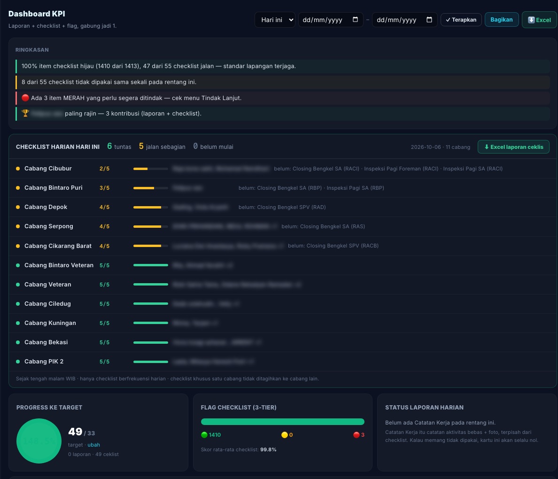Click belum: Closing Bengkel SPV (RACB) note
Image resolution: width=558 pixels, height=479 pixels.
tap(333, 246)
